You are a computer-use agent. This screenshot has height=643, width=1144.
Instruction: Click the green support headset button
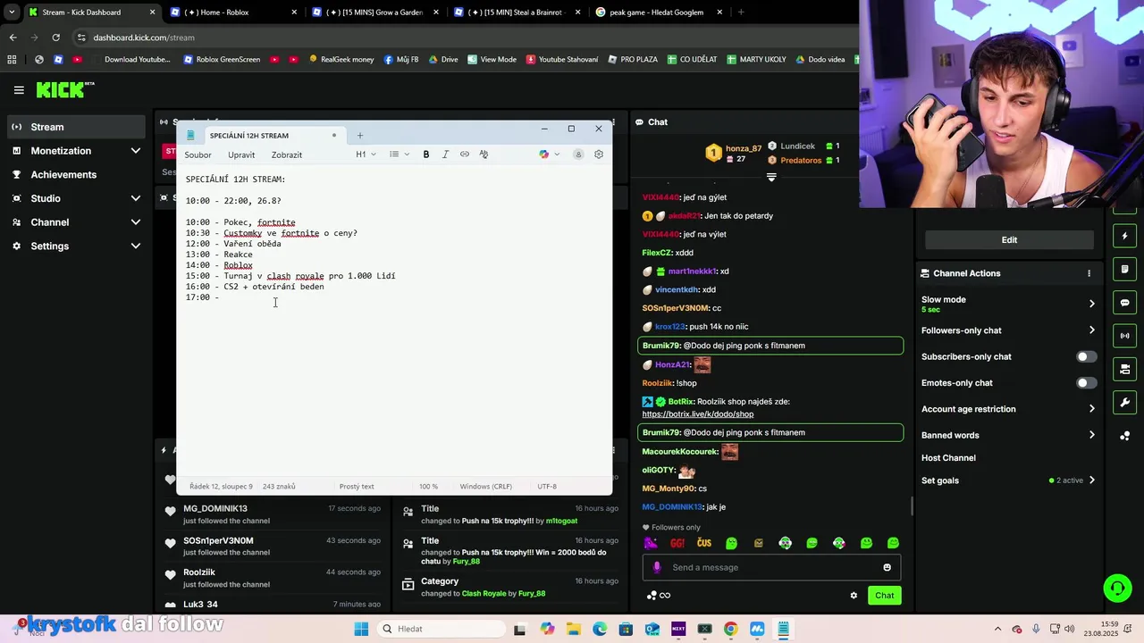coord(1117,588)
